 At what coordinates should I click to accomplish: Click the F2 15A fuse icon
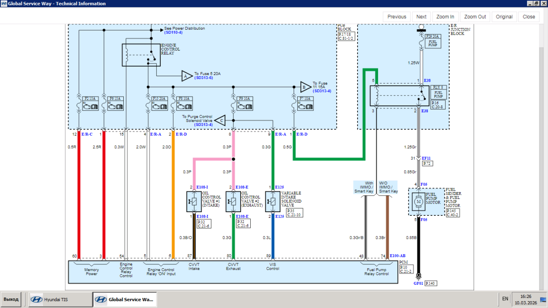91,104
